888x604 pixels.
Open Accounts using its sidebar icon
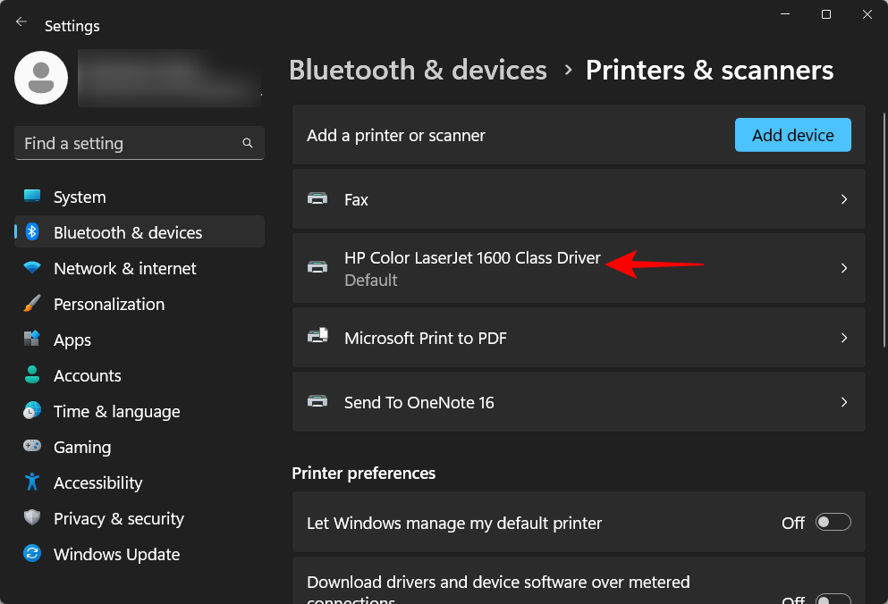coord(32,375)
